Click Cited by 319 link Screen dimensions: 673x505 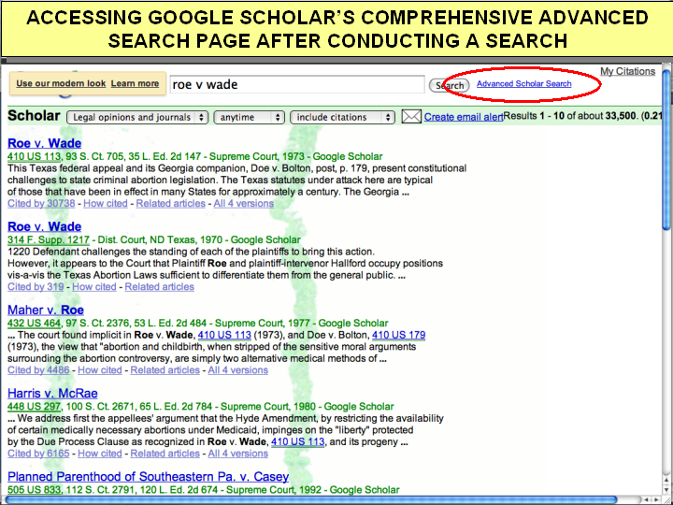(36, 286)
